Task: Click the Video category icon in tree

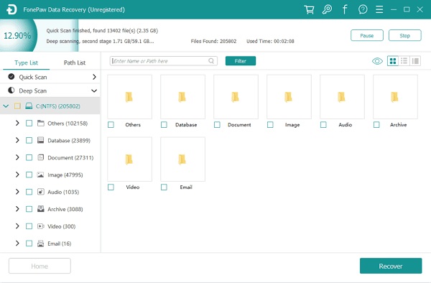Action: click(x=41, y=226)
